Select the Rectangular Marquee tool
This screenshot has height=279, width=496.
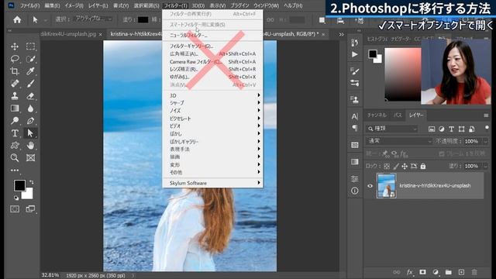[x=31, y=46]
